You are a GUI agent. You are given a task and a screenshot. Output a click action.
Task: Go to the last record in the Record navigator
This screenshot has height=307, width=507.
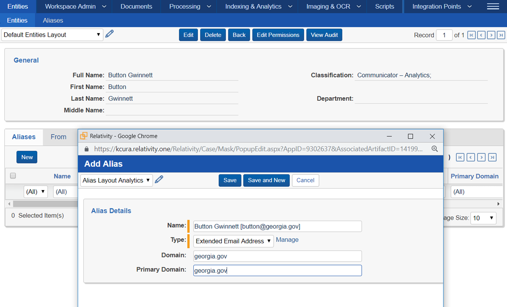501,35
